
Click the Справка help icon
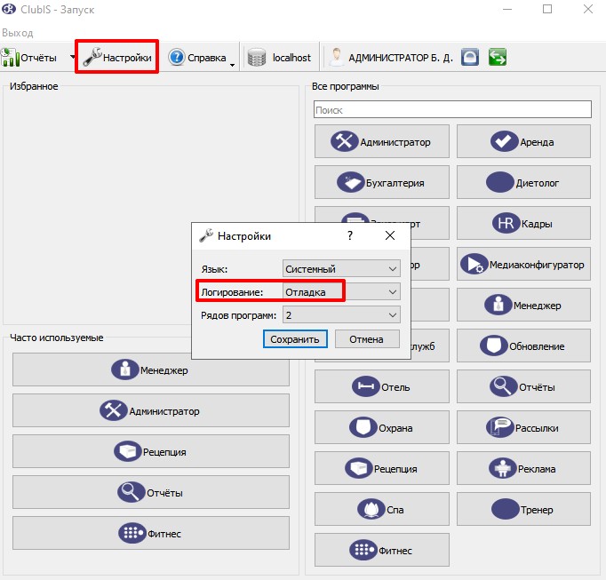coord(177,57)
